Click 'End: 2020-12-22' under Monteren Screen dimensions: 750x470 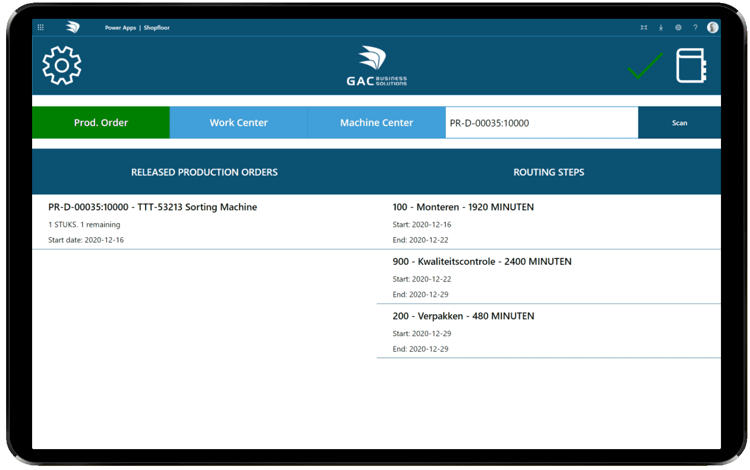pos(420,240)
